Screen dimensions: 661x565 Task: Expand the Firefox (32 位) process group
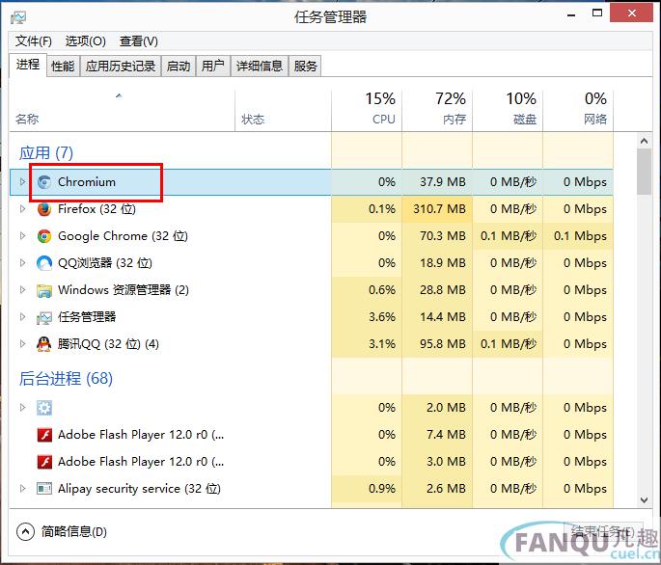click(x=23, y=208)
